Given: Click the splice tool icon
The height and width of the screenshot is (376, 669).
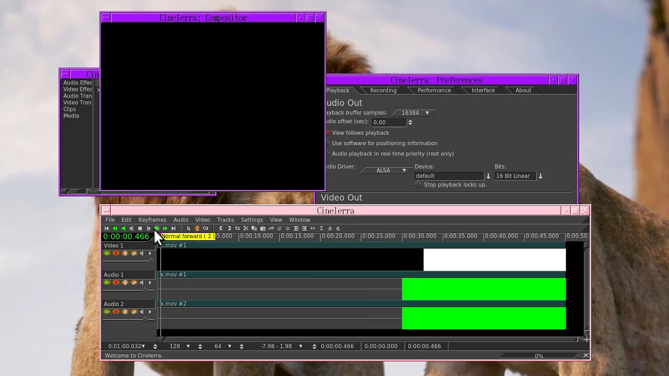Looking at the screenshot, I should pos(237,228).
